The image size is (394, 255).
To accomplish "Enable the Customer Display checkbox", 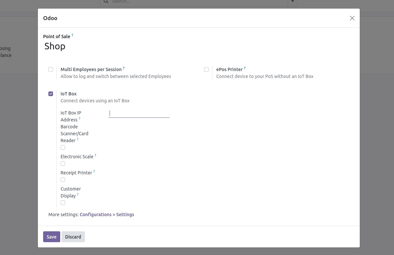I will tap(63, 203).
